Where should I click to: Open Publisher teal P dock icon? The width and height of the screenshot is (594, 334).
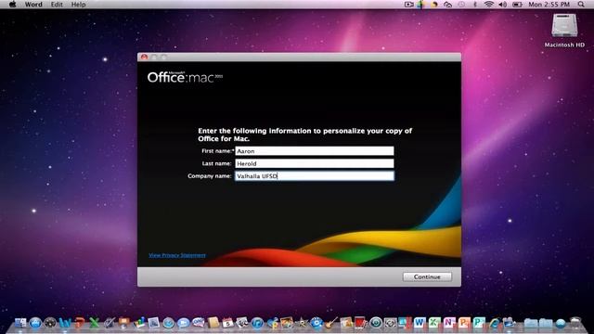click(479, 322)
